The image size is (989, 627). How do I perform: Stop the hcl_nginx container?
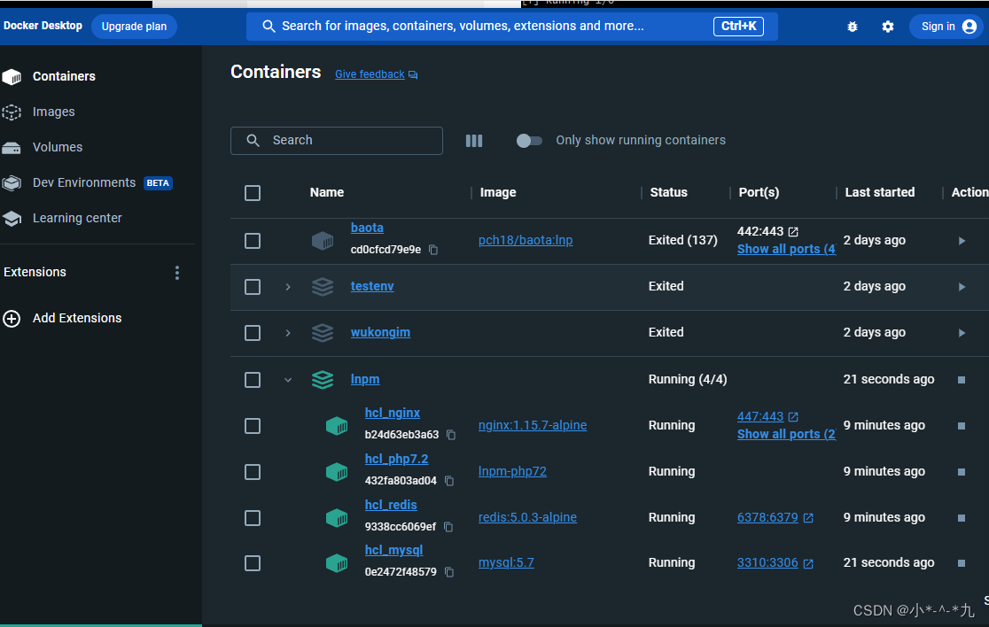(x=962, y=426)
